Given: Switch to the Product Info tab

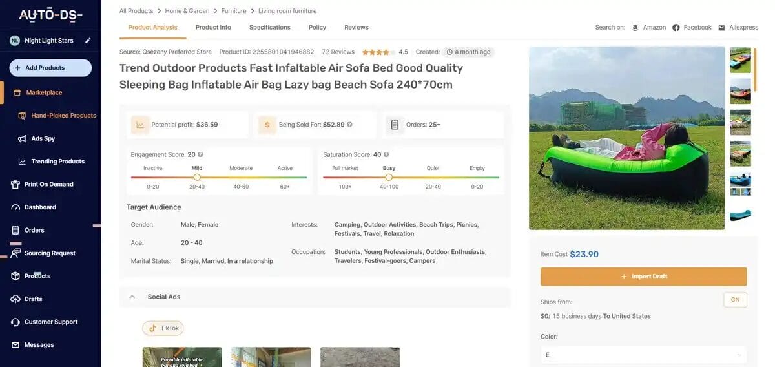Looking at the screenshot, I should [213, 28].
